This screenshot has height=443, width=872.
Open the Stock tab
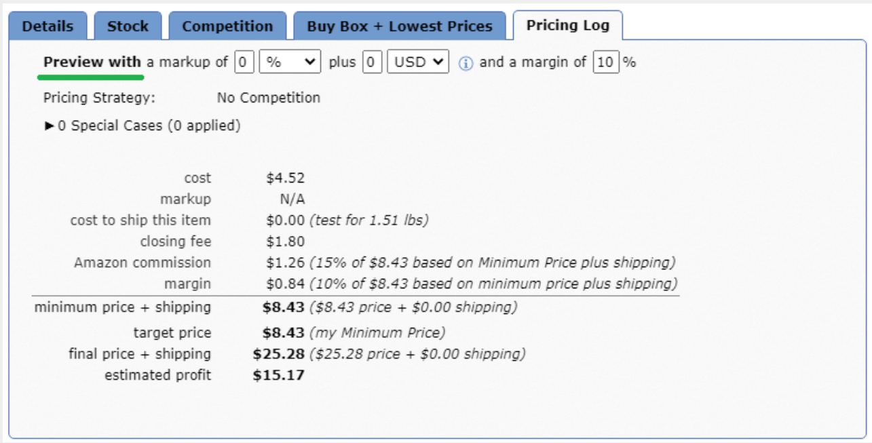pyautogui.click(x=128, y=26)
